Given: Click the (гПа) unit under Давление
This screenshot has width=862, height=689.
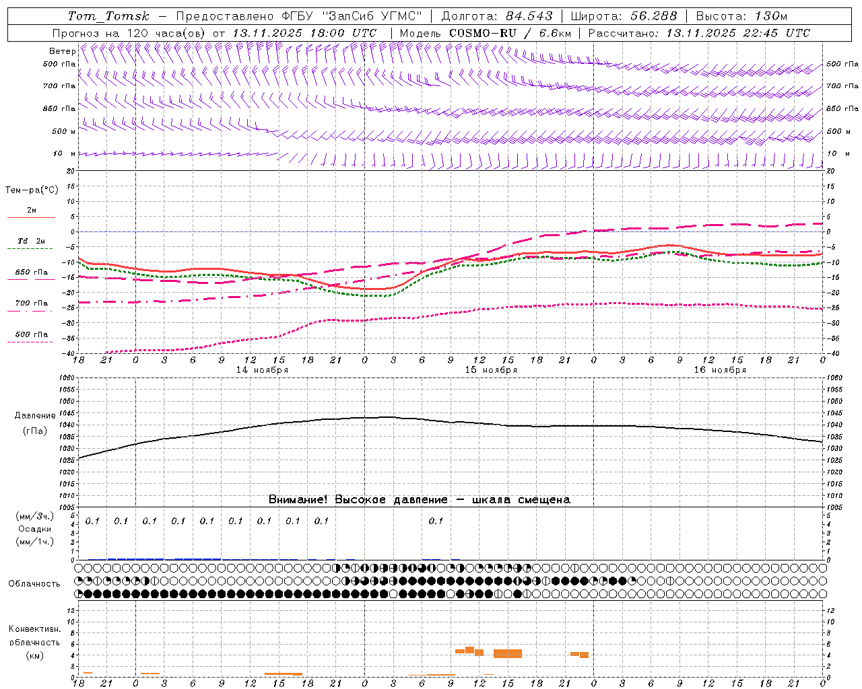Looking at the screenshot, I should [x=35, y=431].
